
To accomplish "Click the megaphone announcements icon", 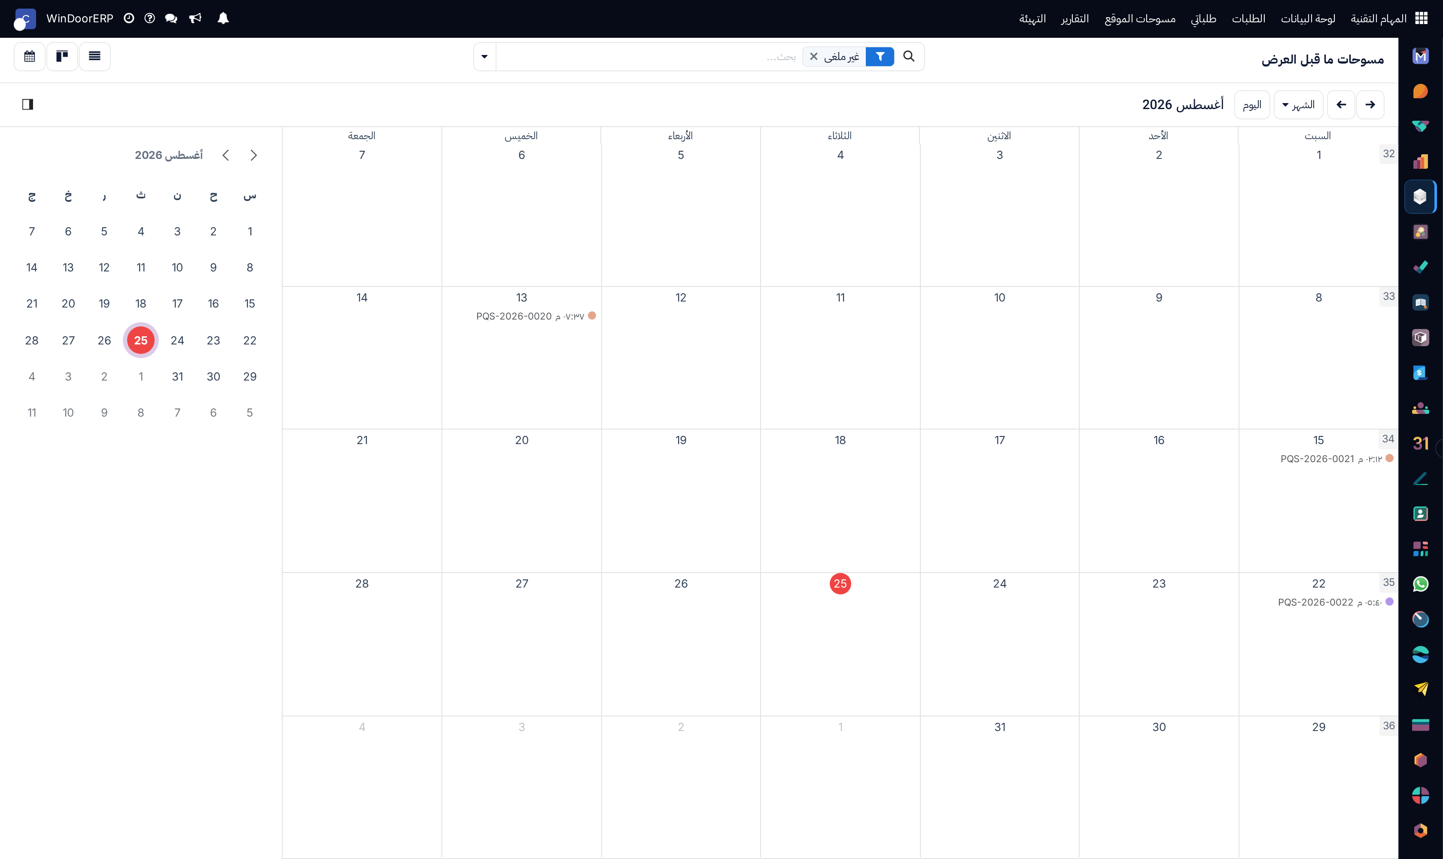I will click(x=195, y=18).
